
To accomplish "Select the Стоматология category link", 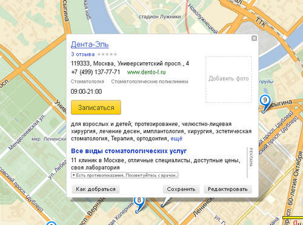I will coord(87,82).
